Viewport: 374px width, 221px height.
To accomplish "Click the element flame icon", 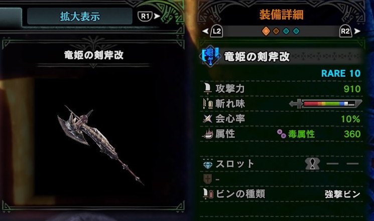I will [207, 134].
